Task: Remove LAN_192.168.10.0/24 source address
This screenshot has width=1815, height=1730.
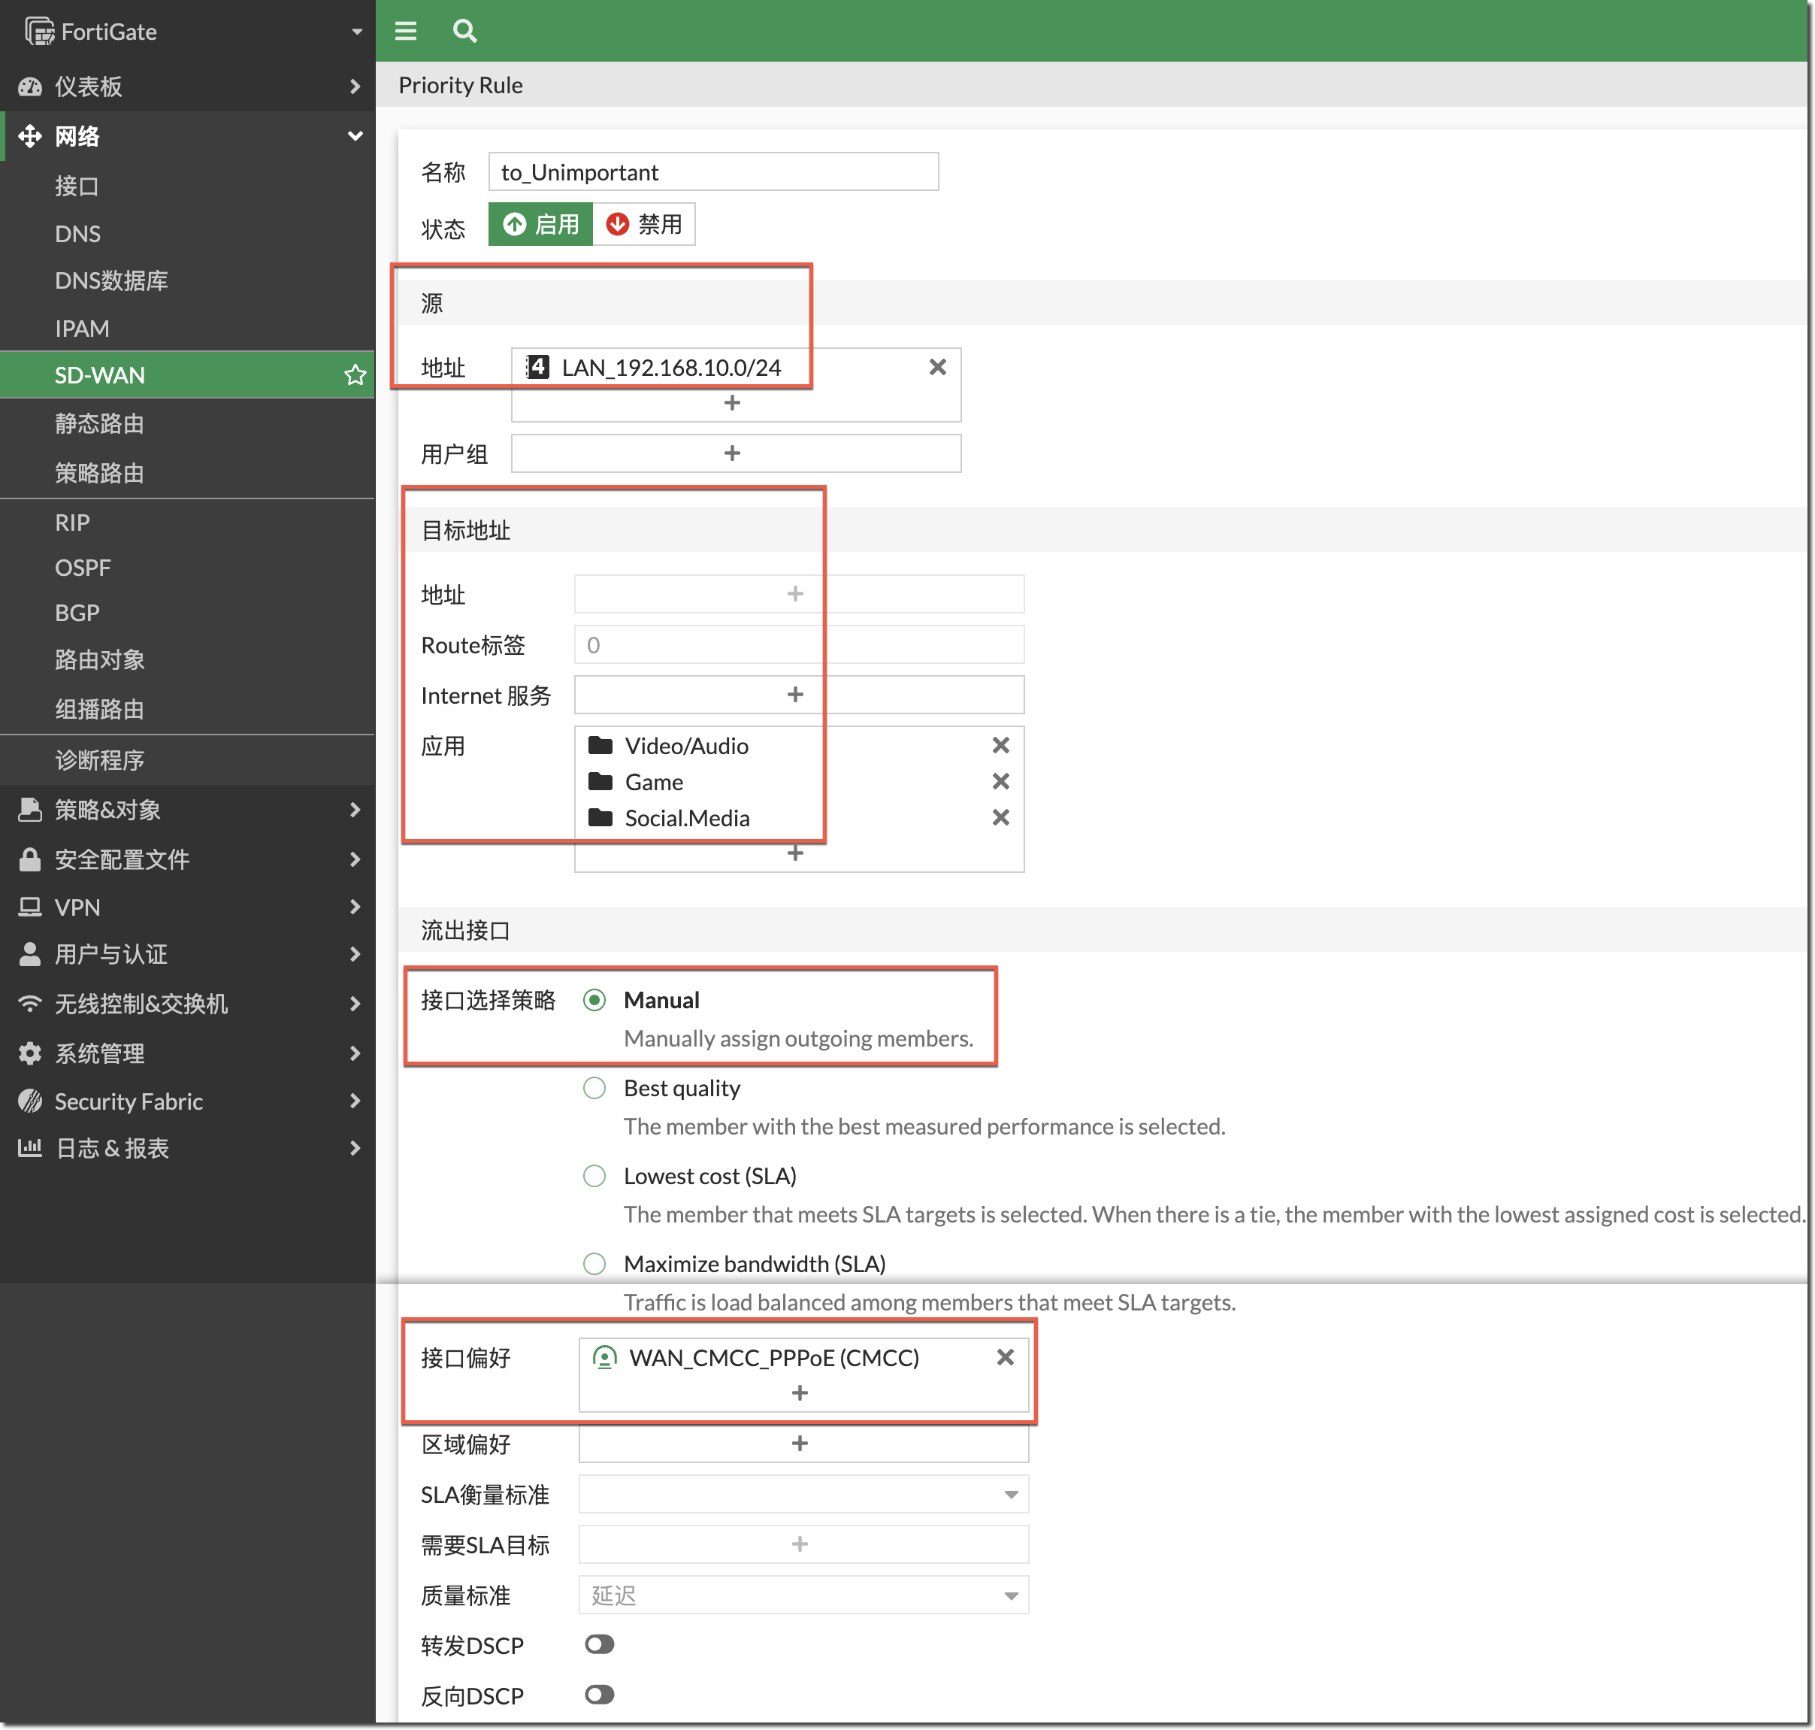Action: [x=937, y=367]
